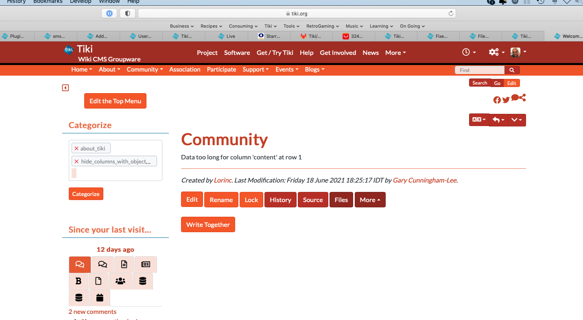
Task: Open the More button dropdown below the page
Action: pyautogui.click(x=370, y=200)
